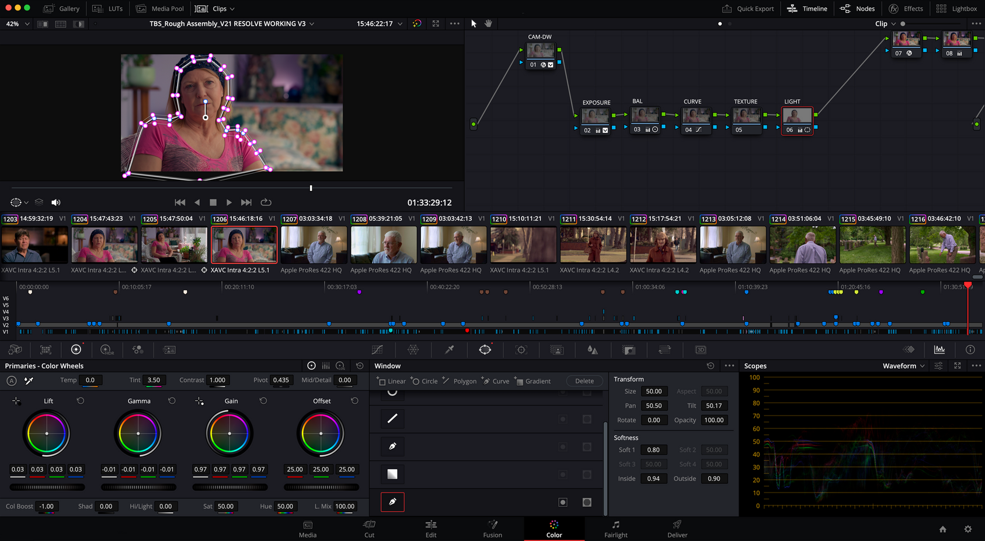Add a Circle window
The height and width of the screenshot is (541, 985).
424,381
